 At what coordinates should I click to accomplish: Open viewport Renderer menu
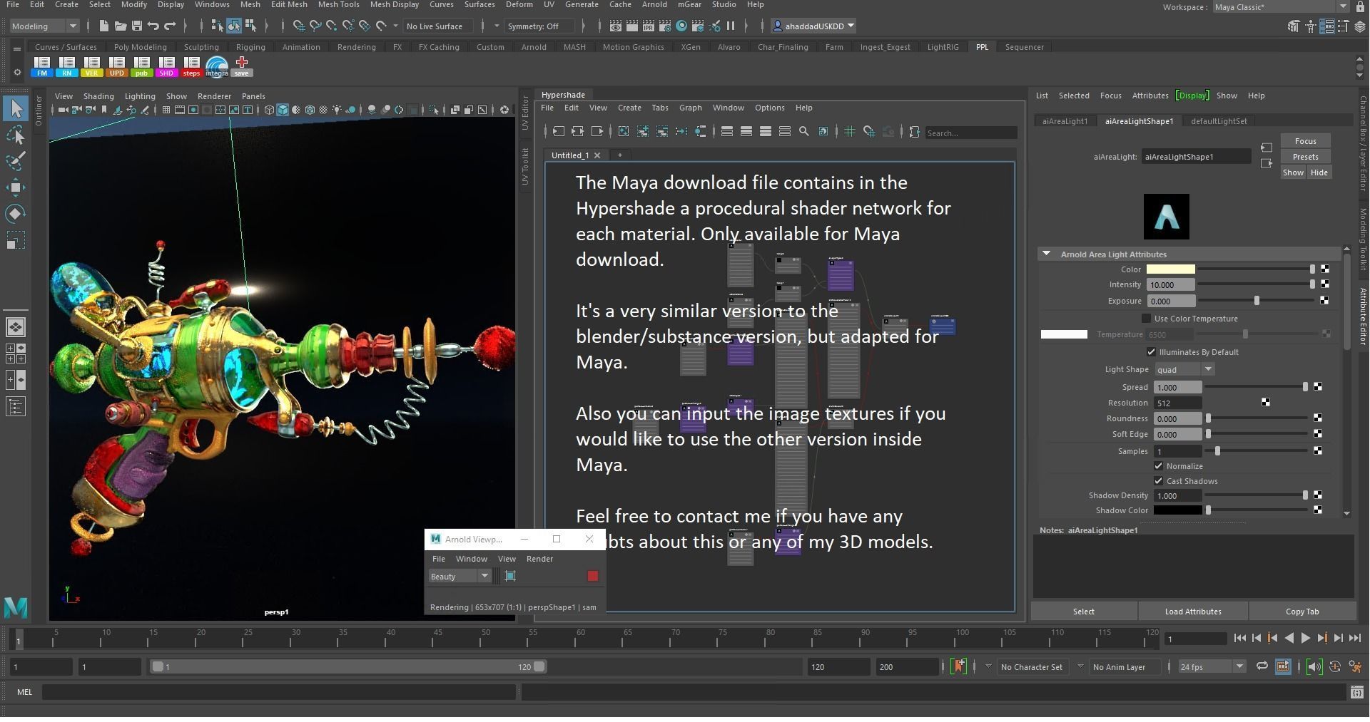[214, 96]
